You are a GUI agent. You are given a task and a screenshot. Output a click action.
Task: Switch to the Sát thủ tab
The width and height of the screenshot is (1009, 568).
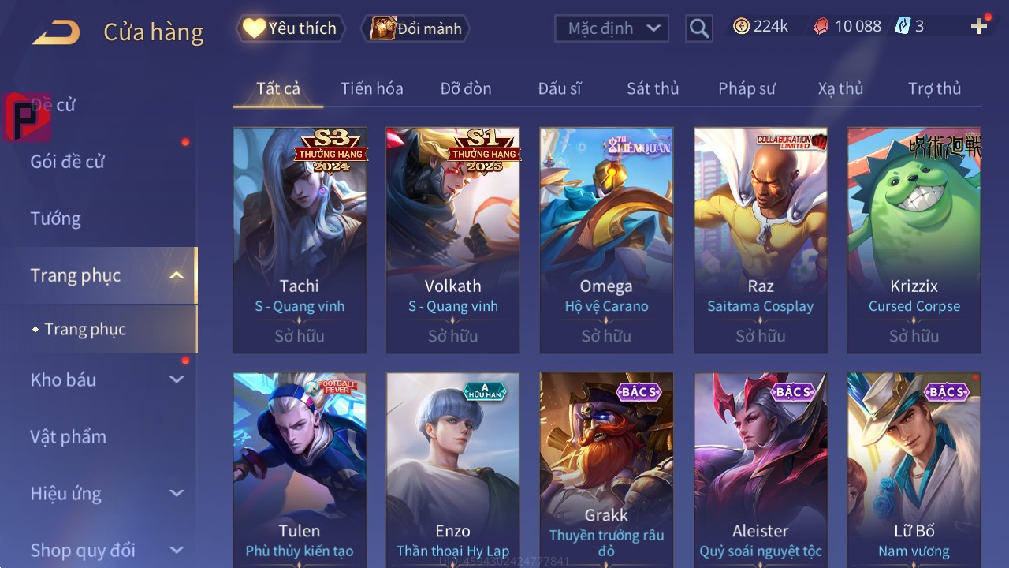click(x=653, y=88)
